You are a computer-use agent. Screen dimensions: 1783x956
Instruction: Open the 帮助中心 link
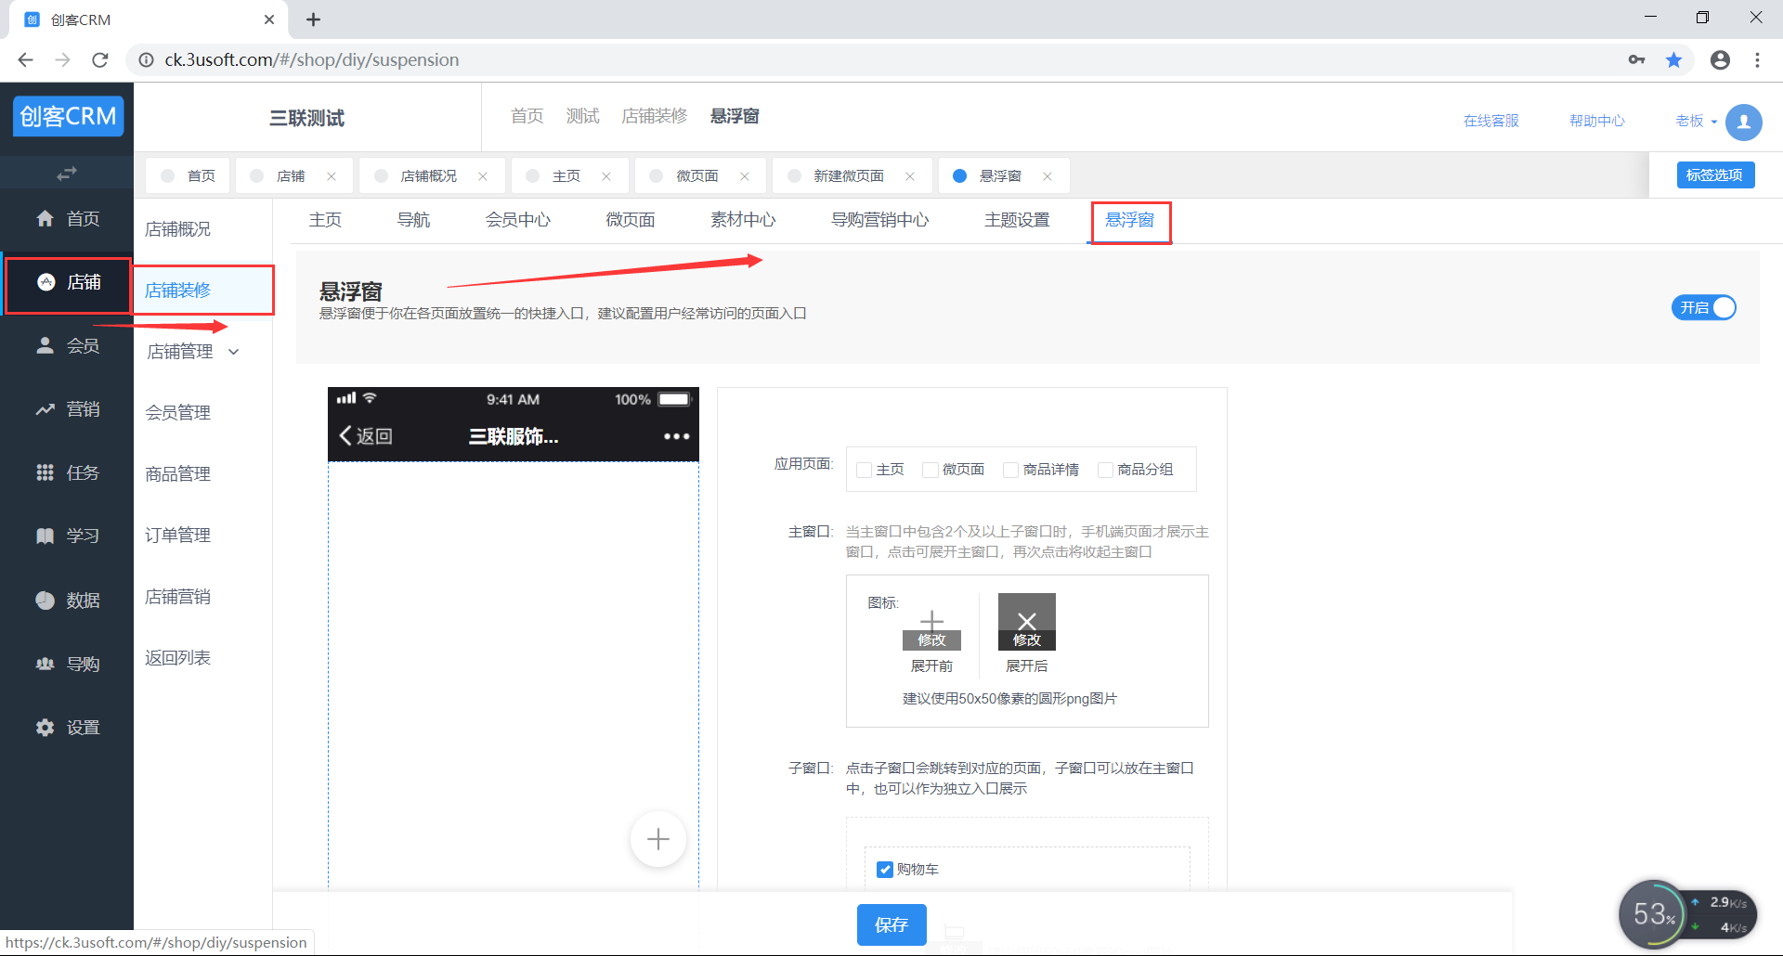point(1597,122)
